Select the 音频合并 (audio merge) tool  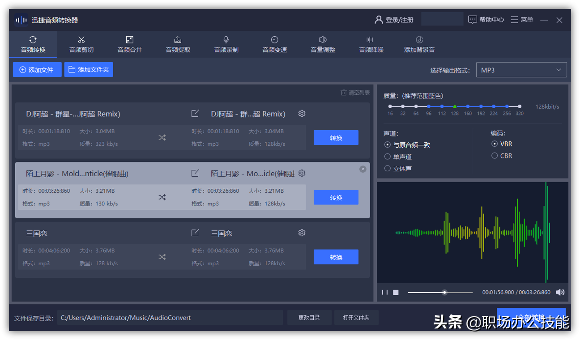130,44
